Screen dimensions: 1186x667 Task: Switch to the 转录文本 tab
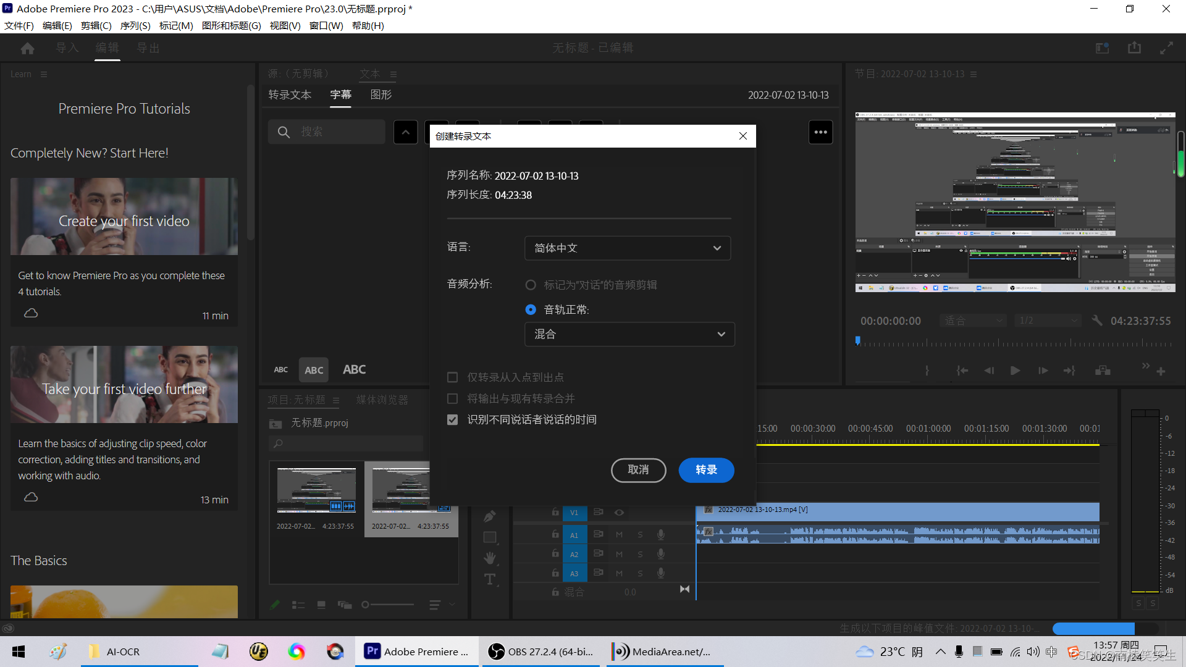[x=290, y=94]
